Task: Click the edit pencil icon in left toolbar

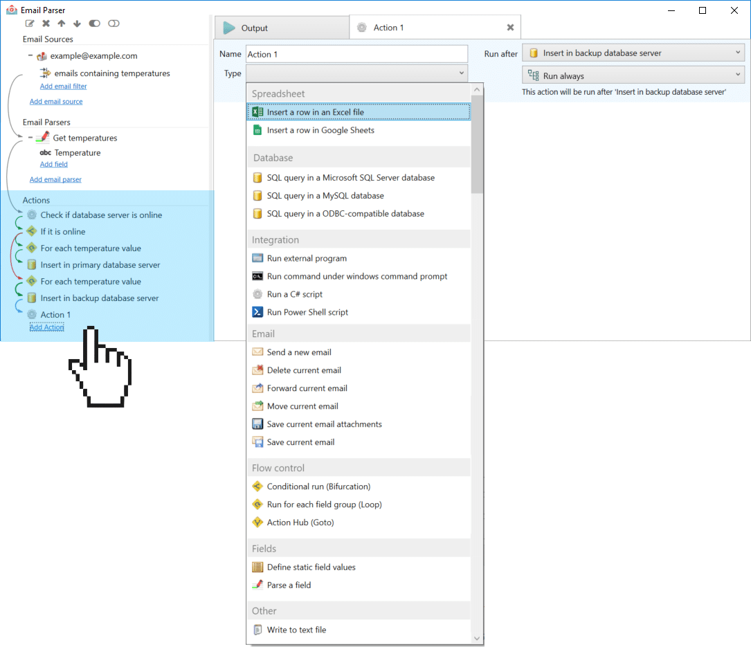Action: [30, 24]
